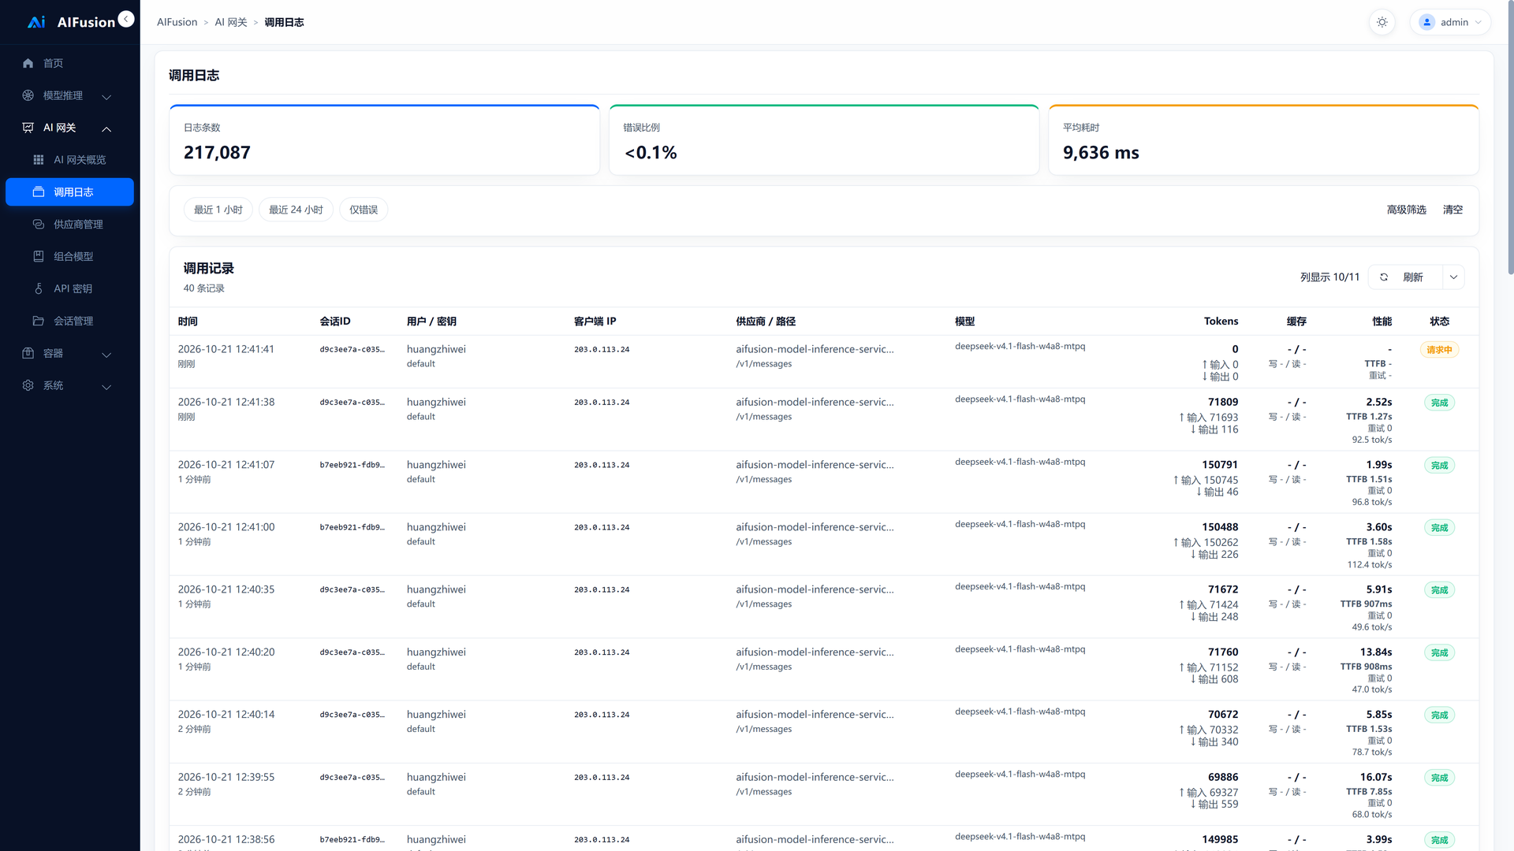Screen dimensions: 1514x851
Task: Open 高级筛选 advanced filter
Action: [x=1406, y=210]
